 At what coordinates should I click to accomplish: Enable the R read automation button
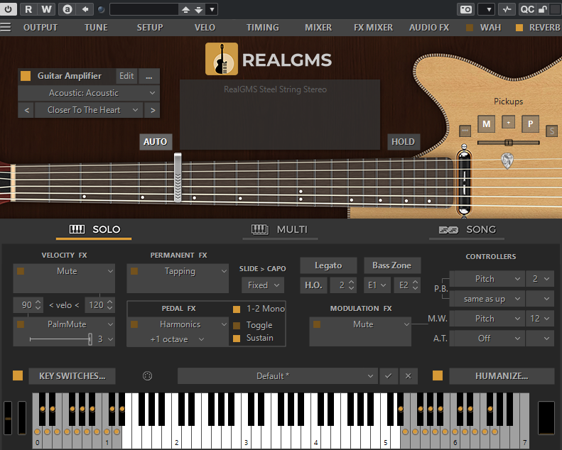(x=28, y=9)
